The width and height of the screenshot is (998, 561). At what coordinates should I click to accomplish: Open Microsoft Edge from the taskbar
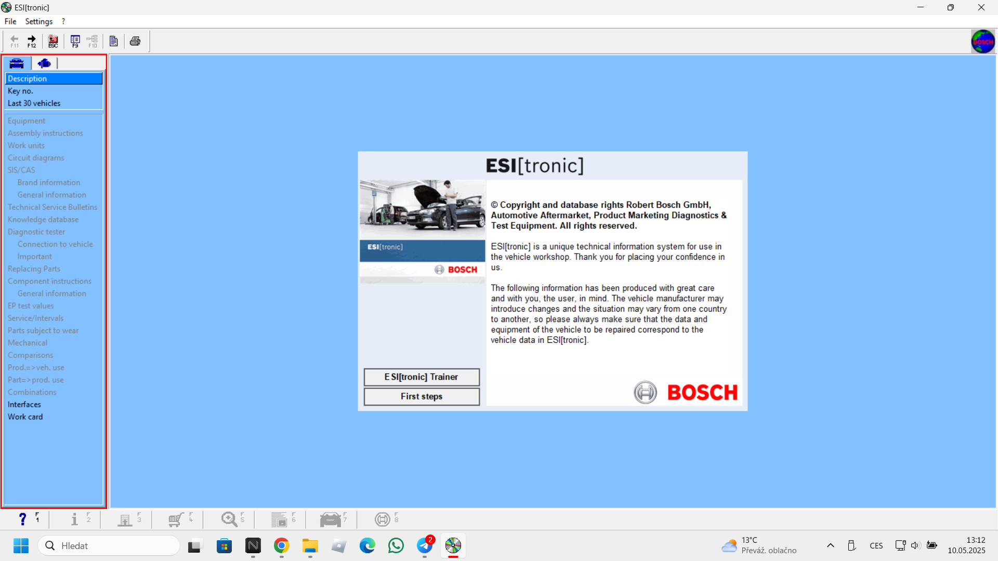point(367,546)
